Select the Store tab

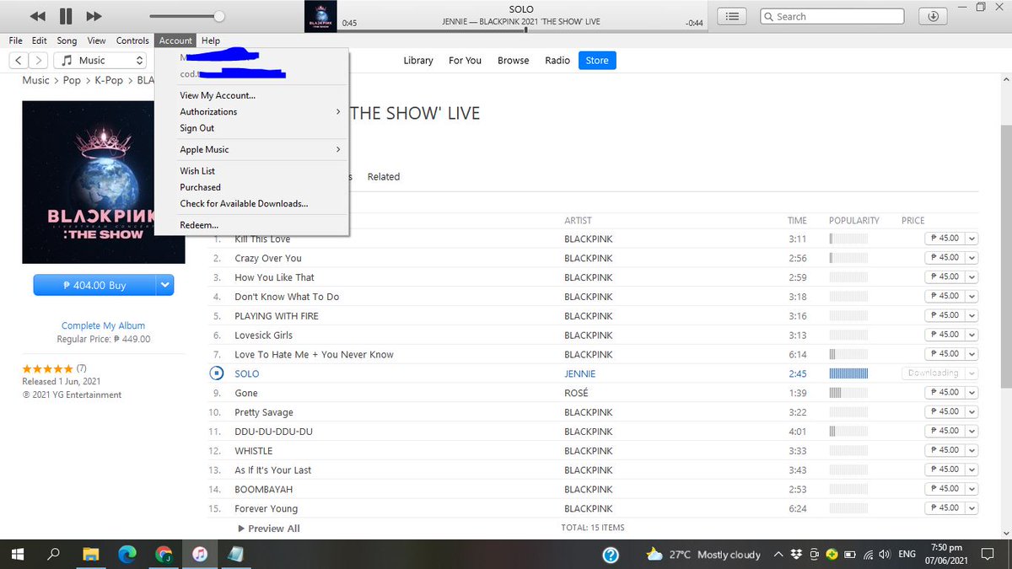tap(597, 61)
